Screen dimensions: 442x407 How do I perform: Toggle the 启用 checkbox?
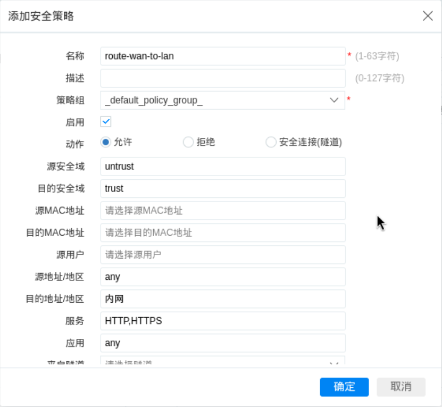tap(106, 122)
